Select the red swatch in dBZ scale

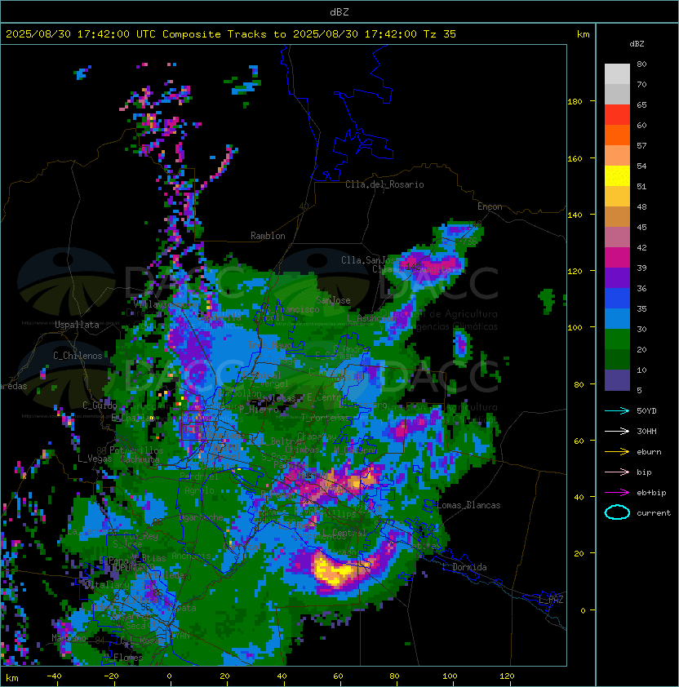617,115
